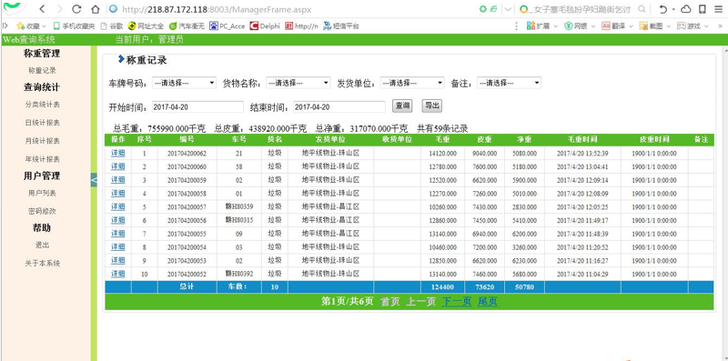Click the search magnifier icon
Screen dimensions: 728x361
click(642, 9)
